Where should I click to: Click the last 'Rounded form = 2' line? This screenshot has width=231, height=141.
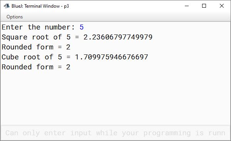[x=36, y=67]
